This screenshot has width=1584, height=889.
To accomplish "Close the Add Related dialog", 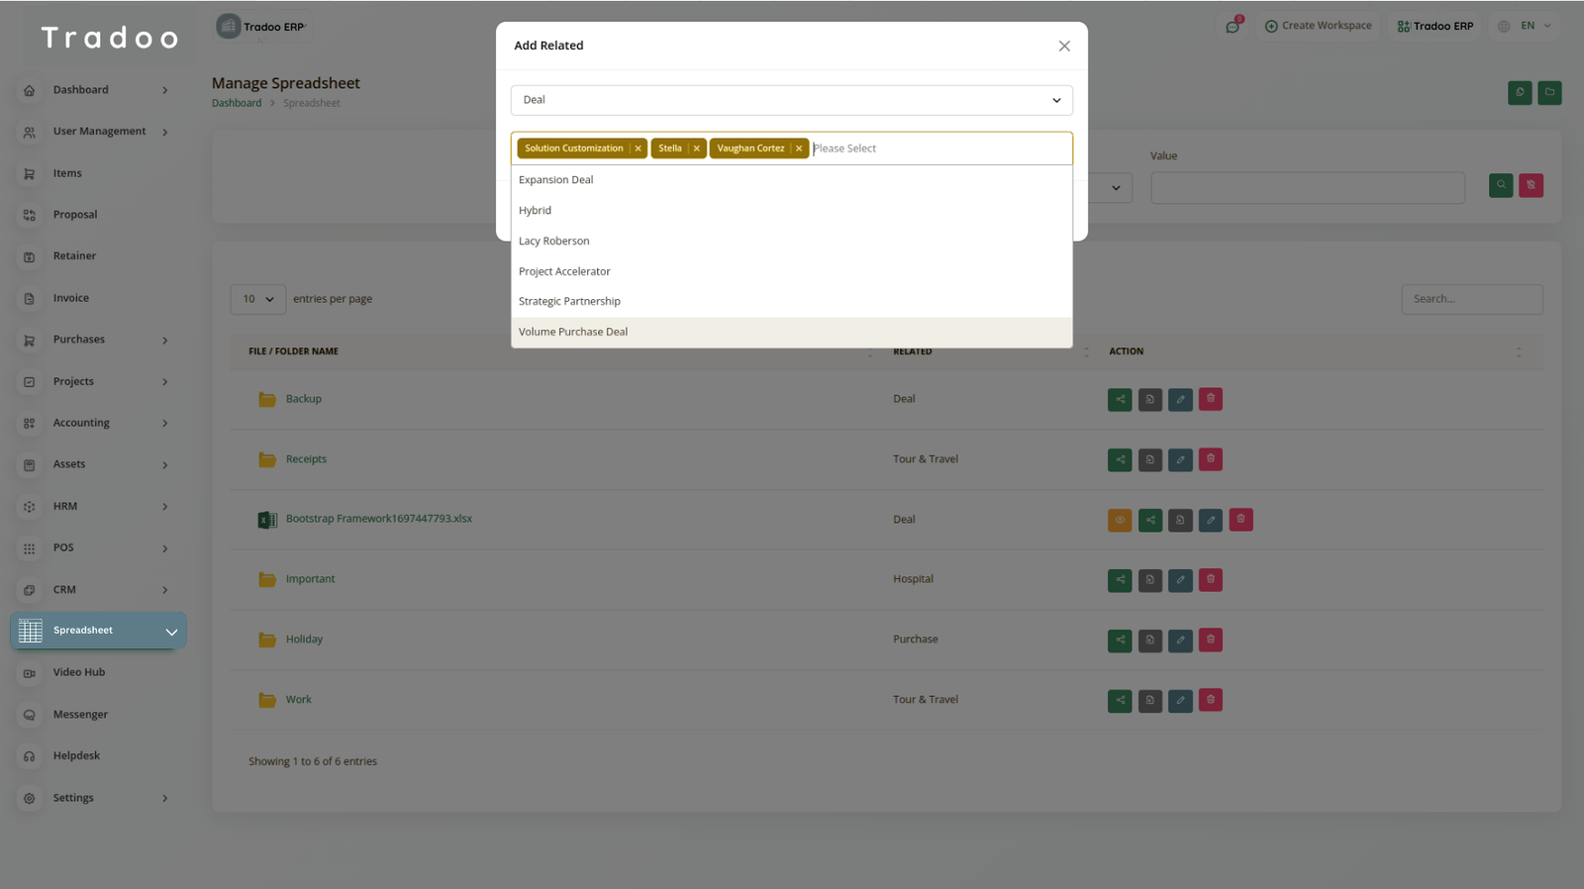I will point(1064,47).
